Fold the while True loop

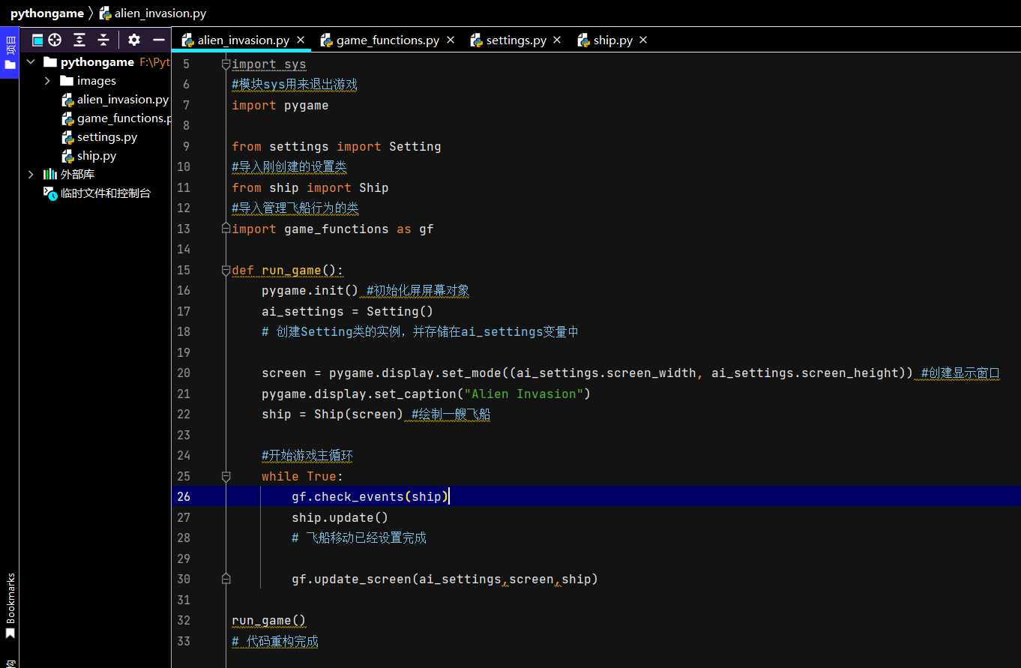coord(226,475)
